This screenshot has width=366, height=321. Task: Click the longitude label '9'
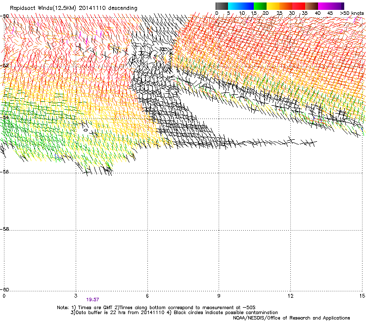219,296
